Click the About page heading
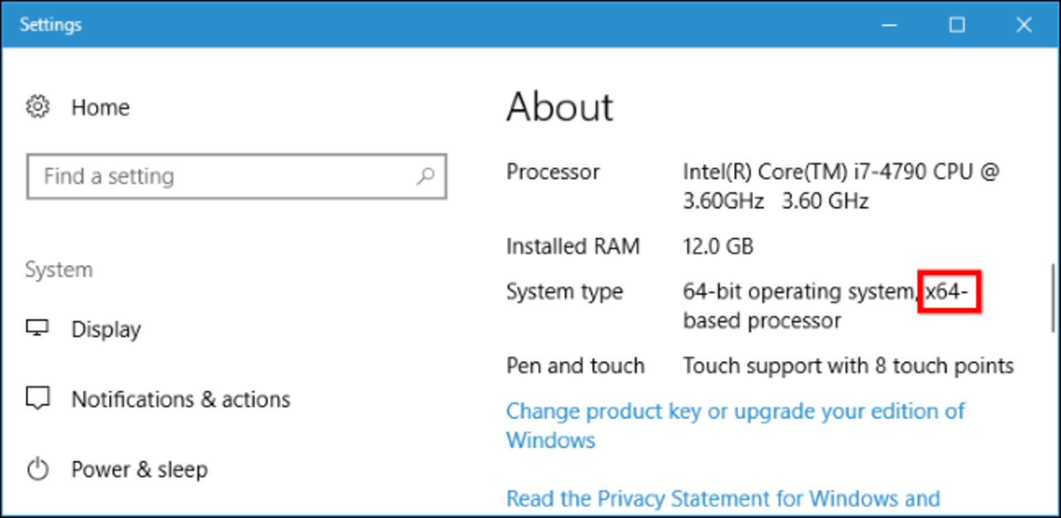Viewport: 1061px width, 518px height. click(x=560, y=106)
